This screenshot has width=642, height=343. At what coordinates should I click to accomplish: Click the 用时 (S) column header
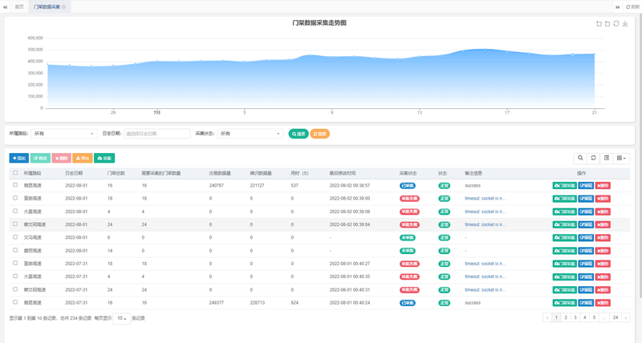(x=299, y=173)
